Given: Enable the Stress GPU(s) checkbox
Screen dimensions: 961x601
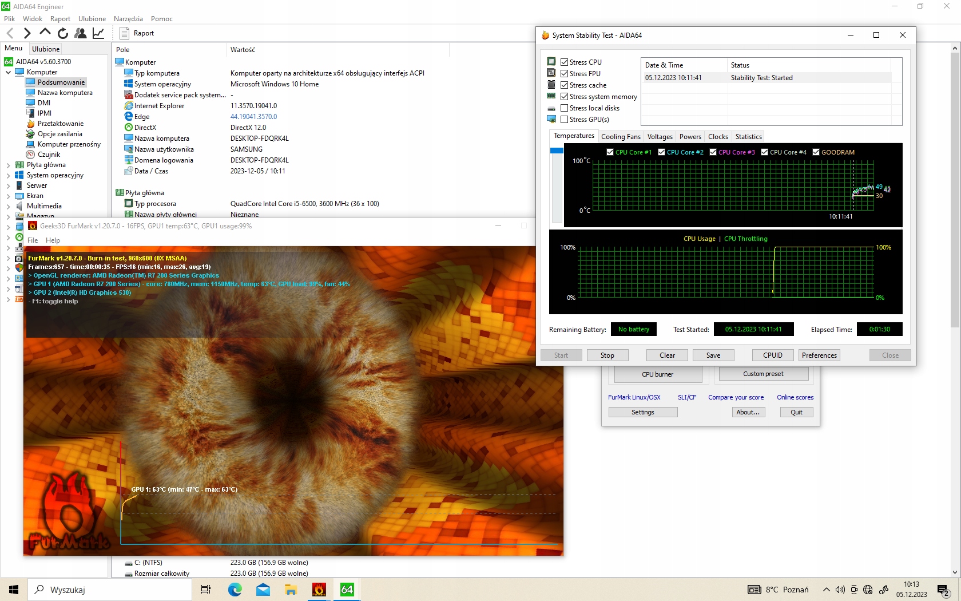Looking at the screenshot, I should 564,120.
